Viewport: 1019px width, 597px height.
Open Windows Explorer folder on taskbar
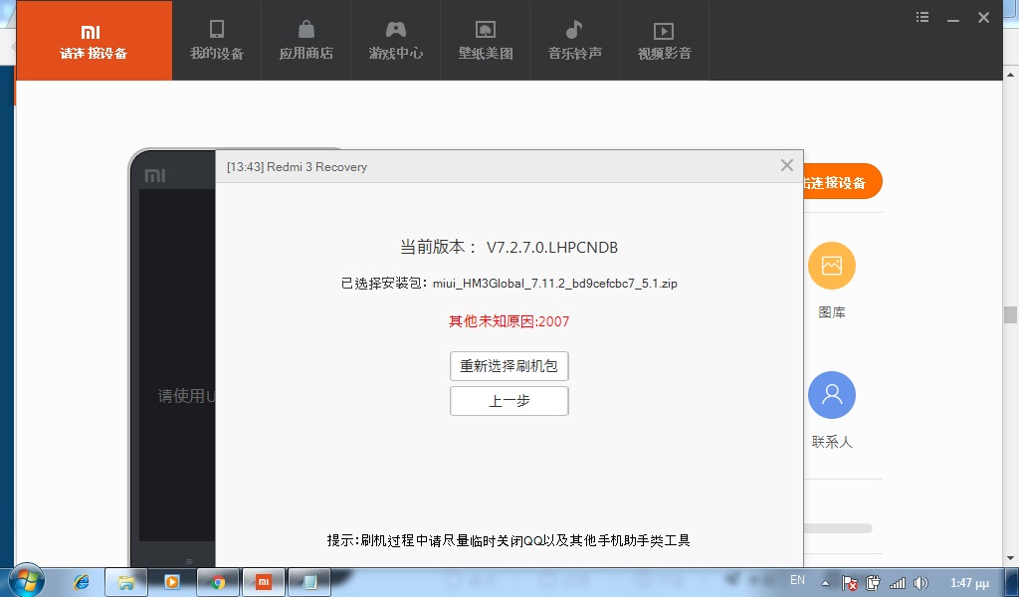tap(126, 582)
